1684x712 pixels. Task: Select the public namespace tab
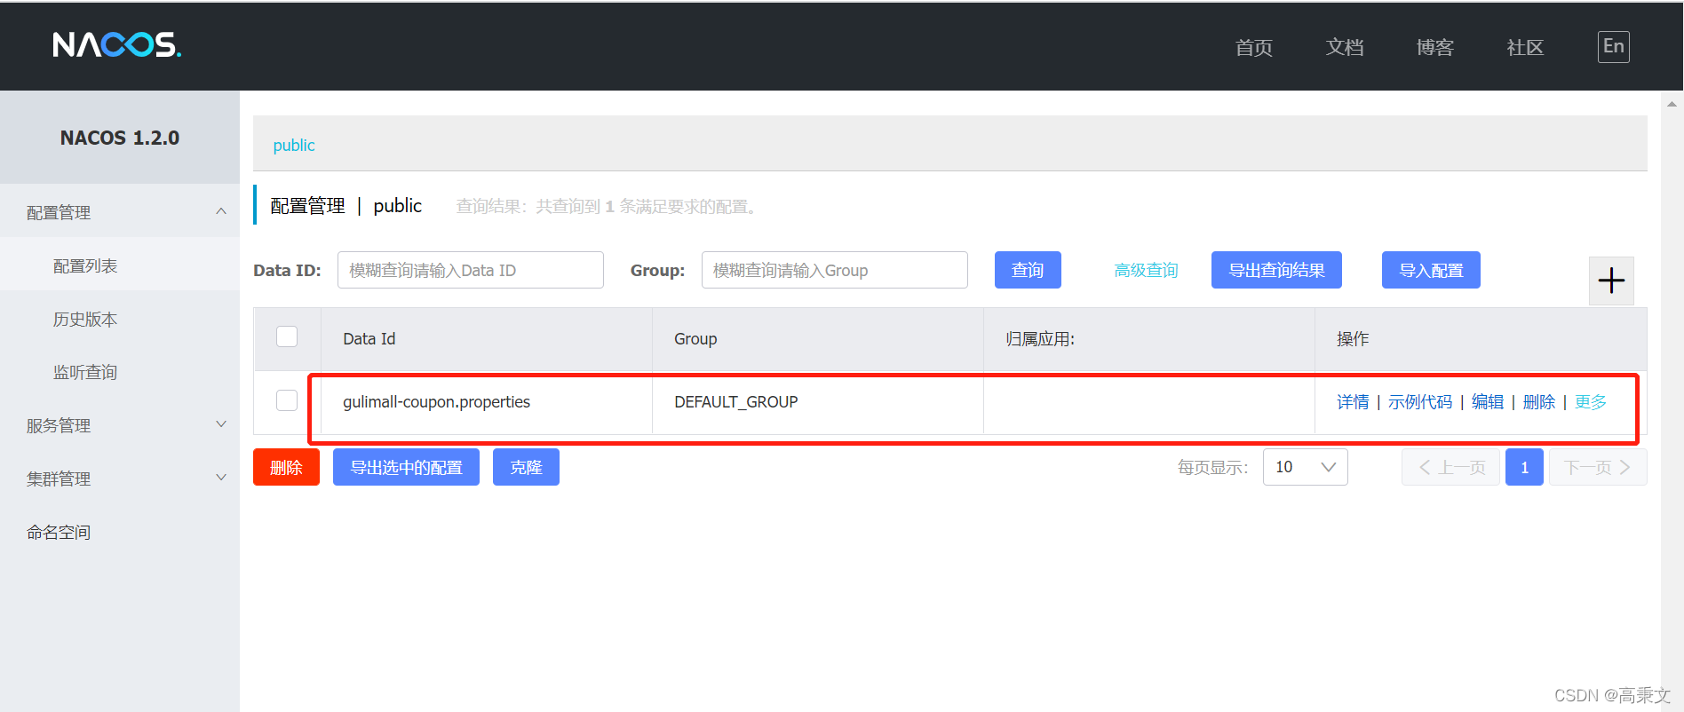coord(294,145)
